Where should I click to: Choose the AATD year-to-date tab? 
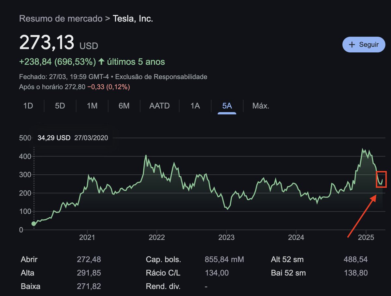159,106
